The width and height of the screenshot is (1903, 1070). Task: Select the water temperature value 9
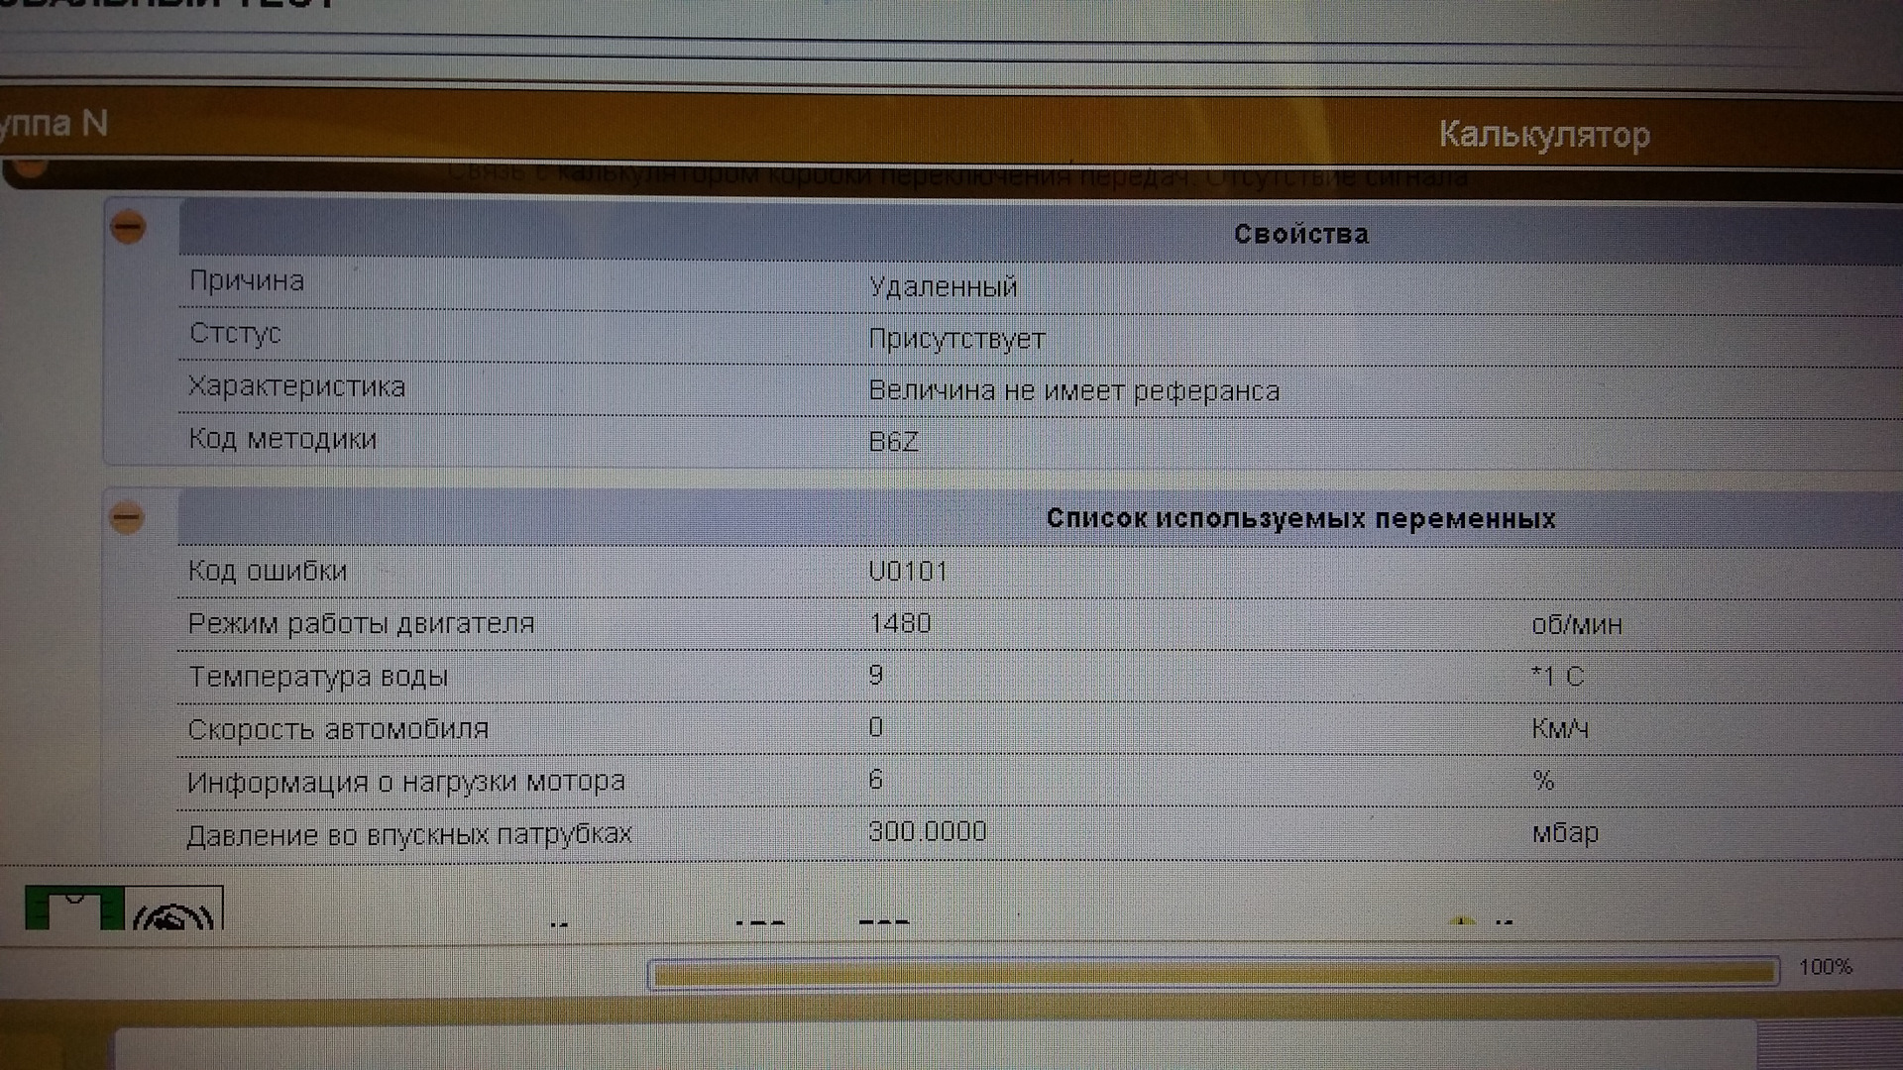pyautogui.click(x=875, y=675)
